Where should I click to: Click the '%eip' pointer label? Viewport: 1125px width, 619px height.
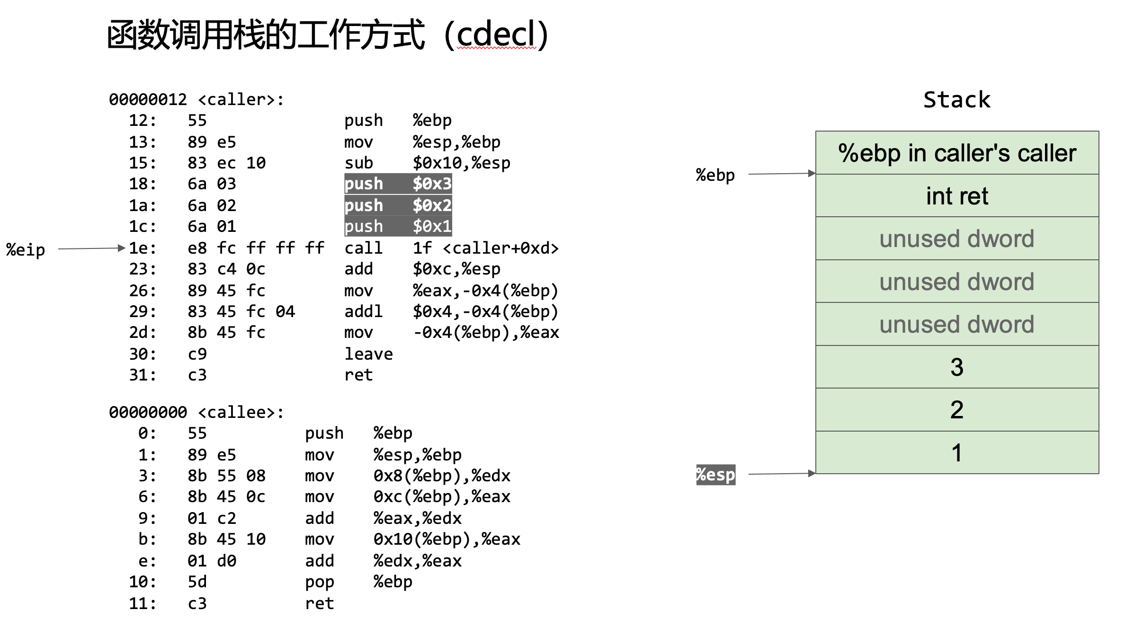pos(26,249)
